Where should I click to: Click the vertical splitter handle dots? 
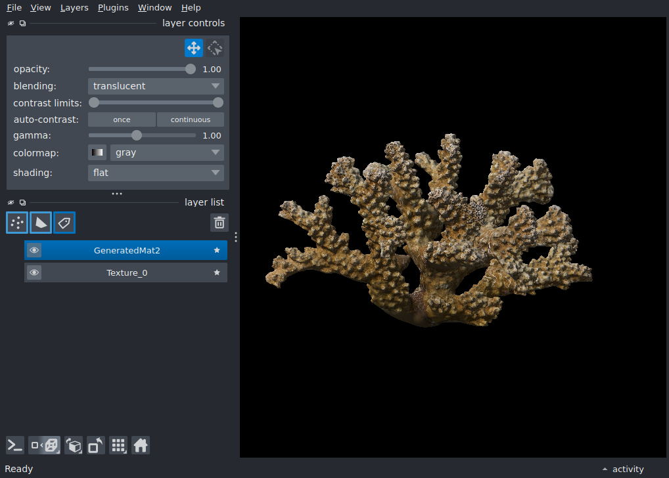[236, 237]
